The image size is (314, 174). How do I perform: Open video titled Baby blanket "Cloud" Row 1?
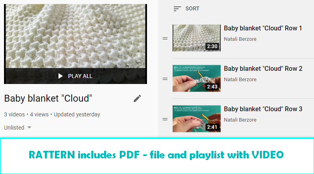tap(263, 28)
